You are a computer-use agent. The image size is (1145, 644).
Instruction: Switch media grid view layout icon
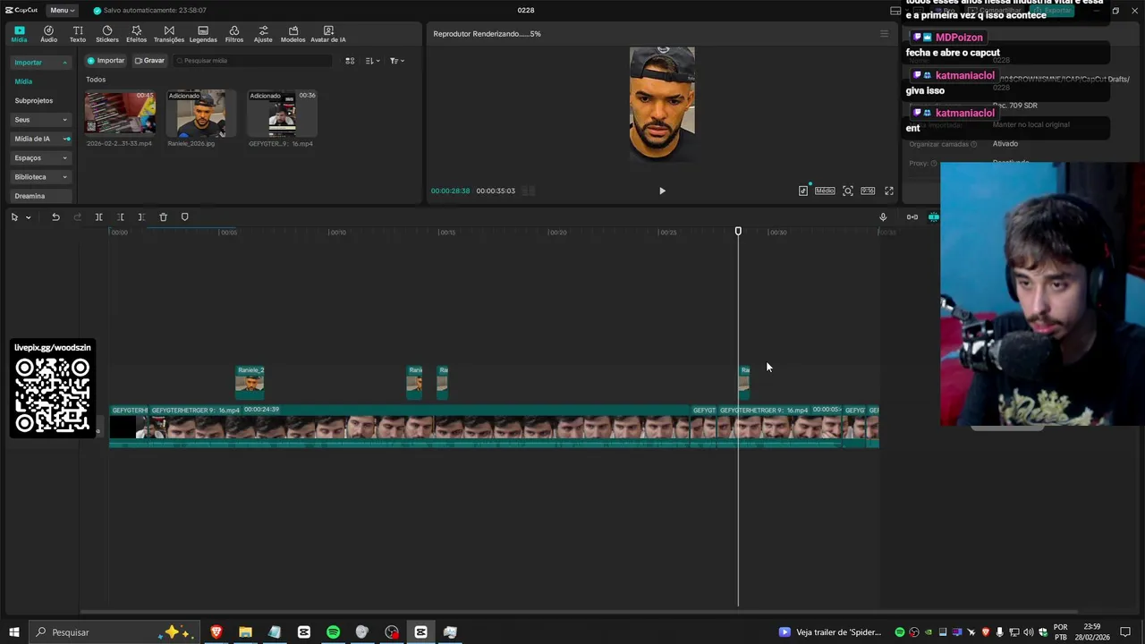coord(350,61)
